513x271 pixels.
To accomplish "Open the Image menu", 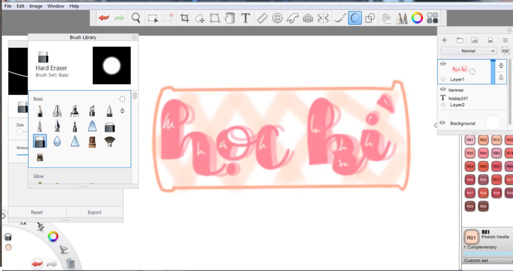I will coord(36,6).
